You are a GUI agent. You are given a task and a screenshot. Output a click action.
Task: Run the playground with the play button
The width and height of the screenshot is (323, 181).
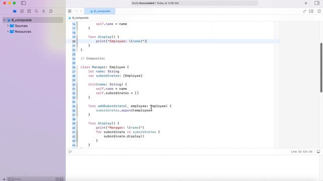pos(70,152)
